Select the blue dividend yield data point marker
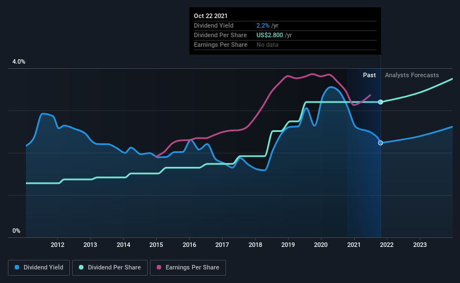This screenshot has height=283, width=460. tap(381, 143)
